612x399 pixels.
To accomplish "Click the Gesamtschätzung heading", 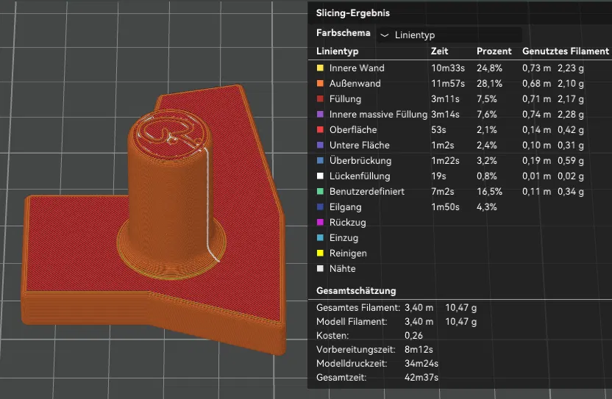I will [x=356, y=290].
